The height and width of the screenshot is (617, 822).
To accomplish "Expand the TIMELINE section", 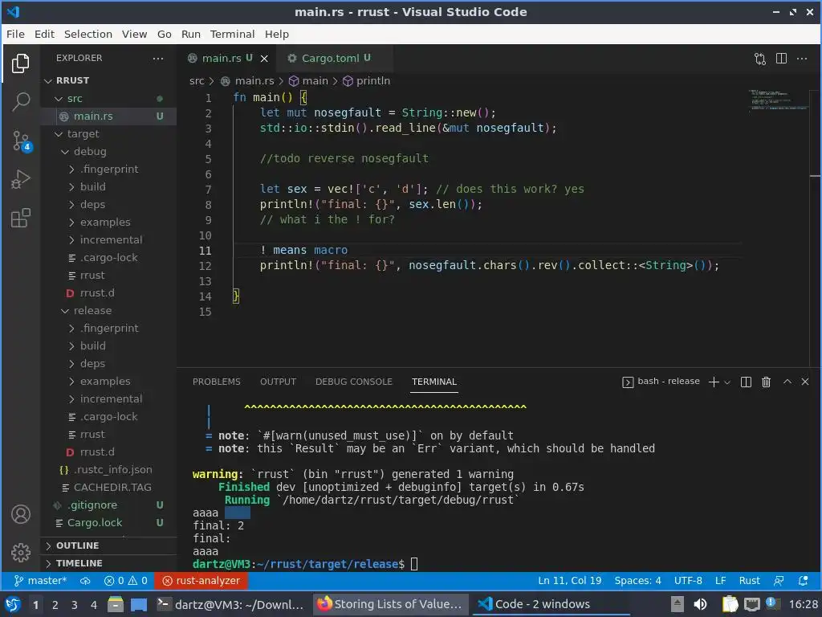I will (x=108, y=563).
